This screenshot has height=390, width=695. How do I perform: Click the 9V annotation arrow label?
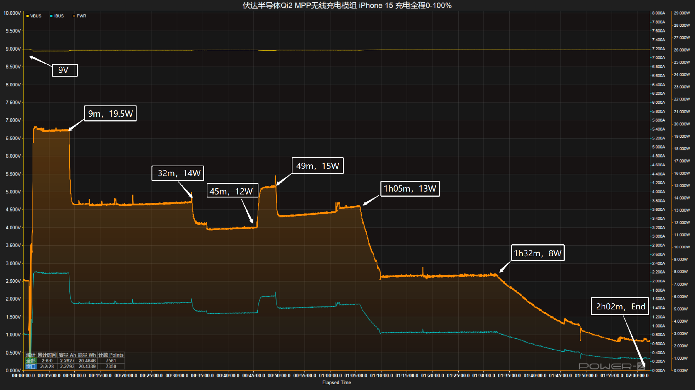64,70
